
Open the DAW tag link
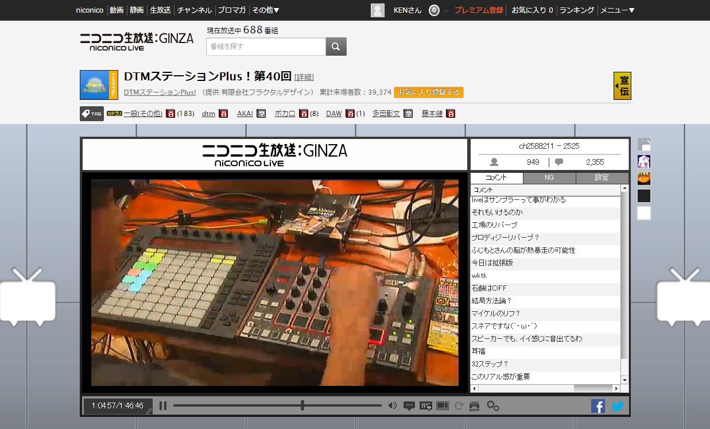pos(334,114)
